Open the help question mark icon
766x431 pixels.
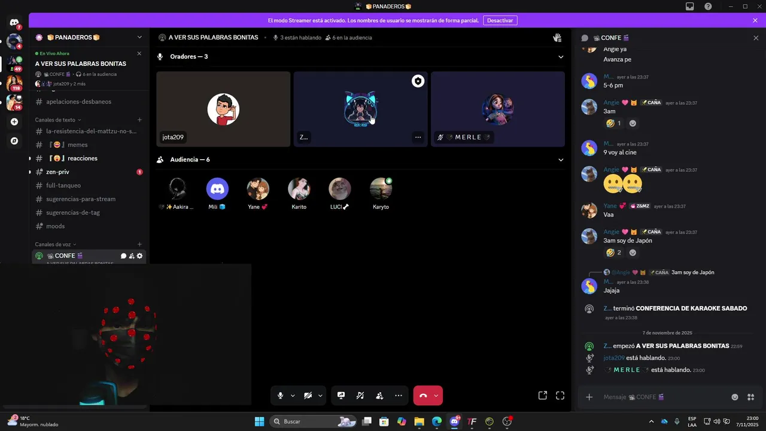pyautogui.click(x=709, y=7)
